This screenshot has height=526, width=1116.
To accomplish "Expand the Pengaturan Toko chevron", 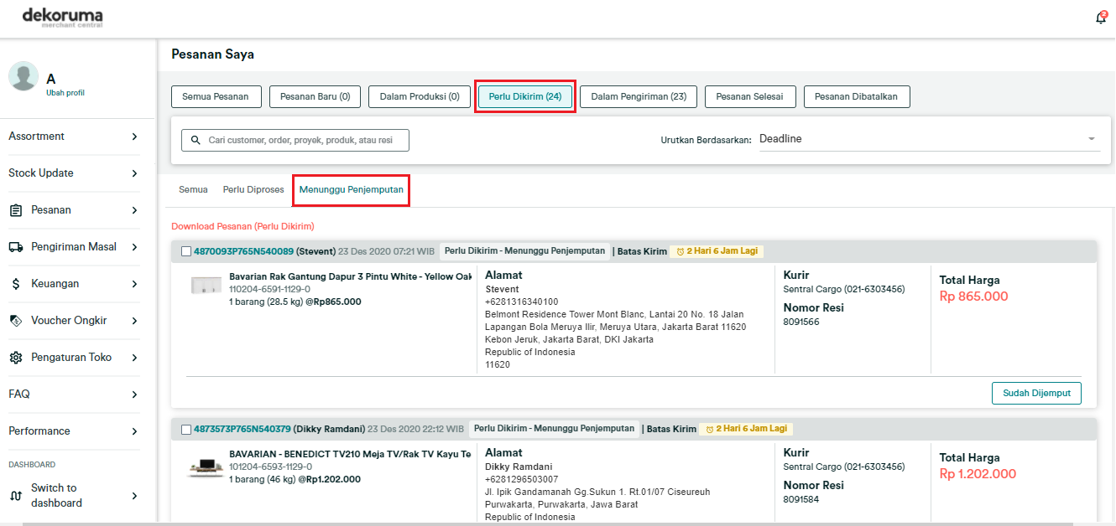I will coord(134,358).
